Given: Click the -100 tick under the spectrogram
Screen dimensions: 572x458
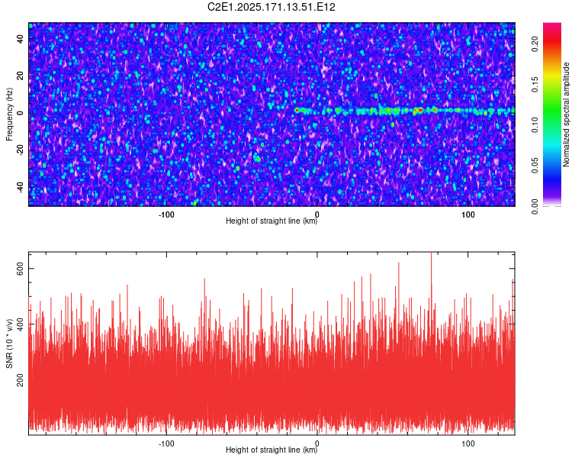Looking at the screenshot, I should [x=166, y=214].
